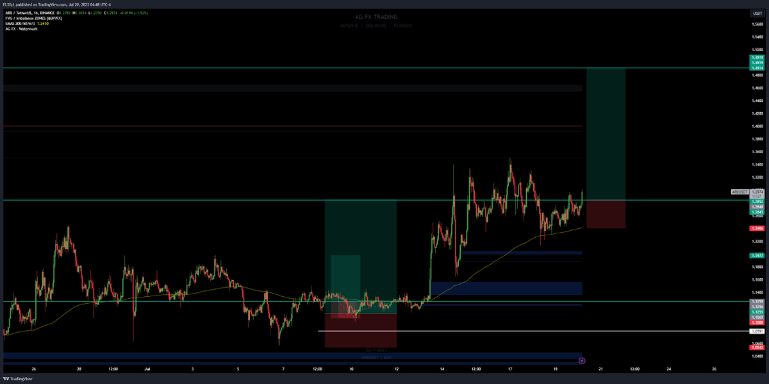Screen dimensions: 769x384
Task: Click the 1.0400 price scale value
Action: (757, 356)
